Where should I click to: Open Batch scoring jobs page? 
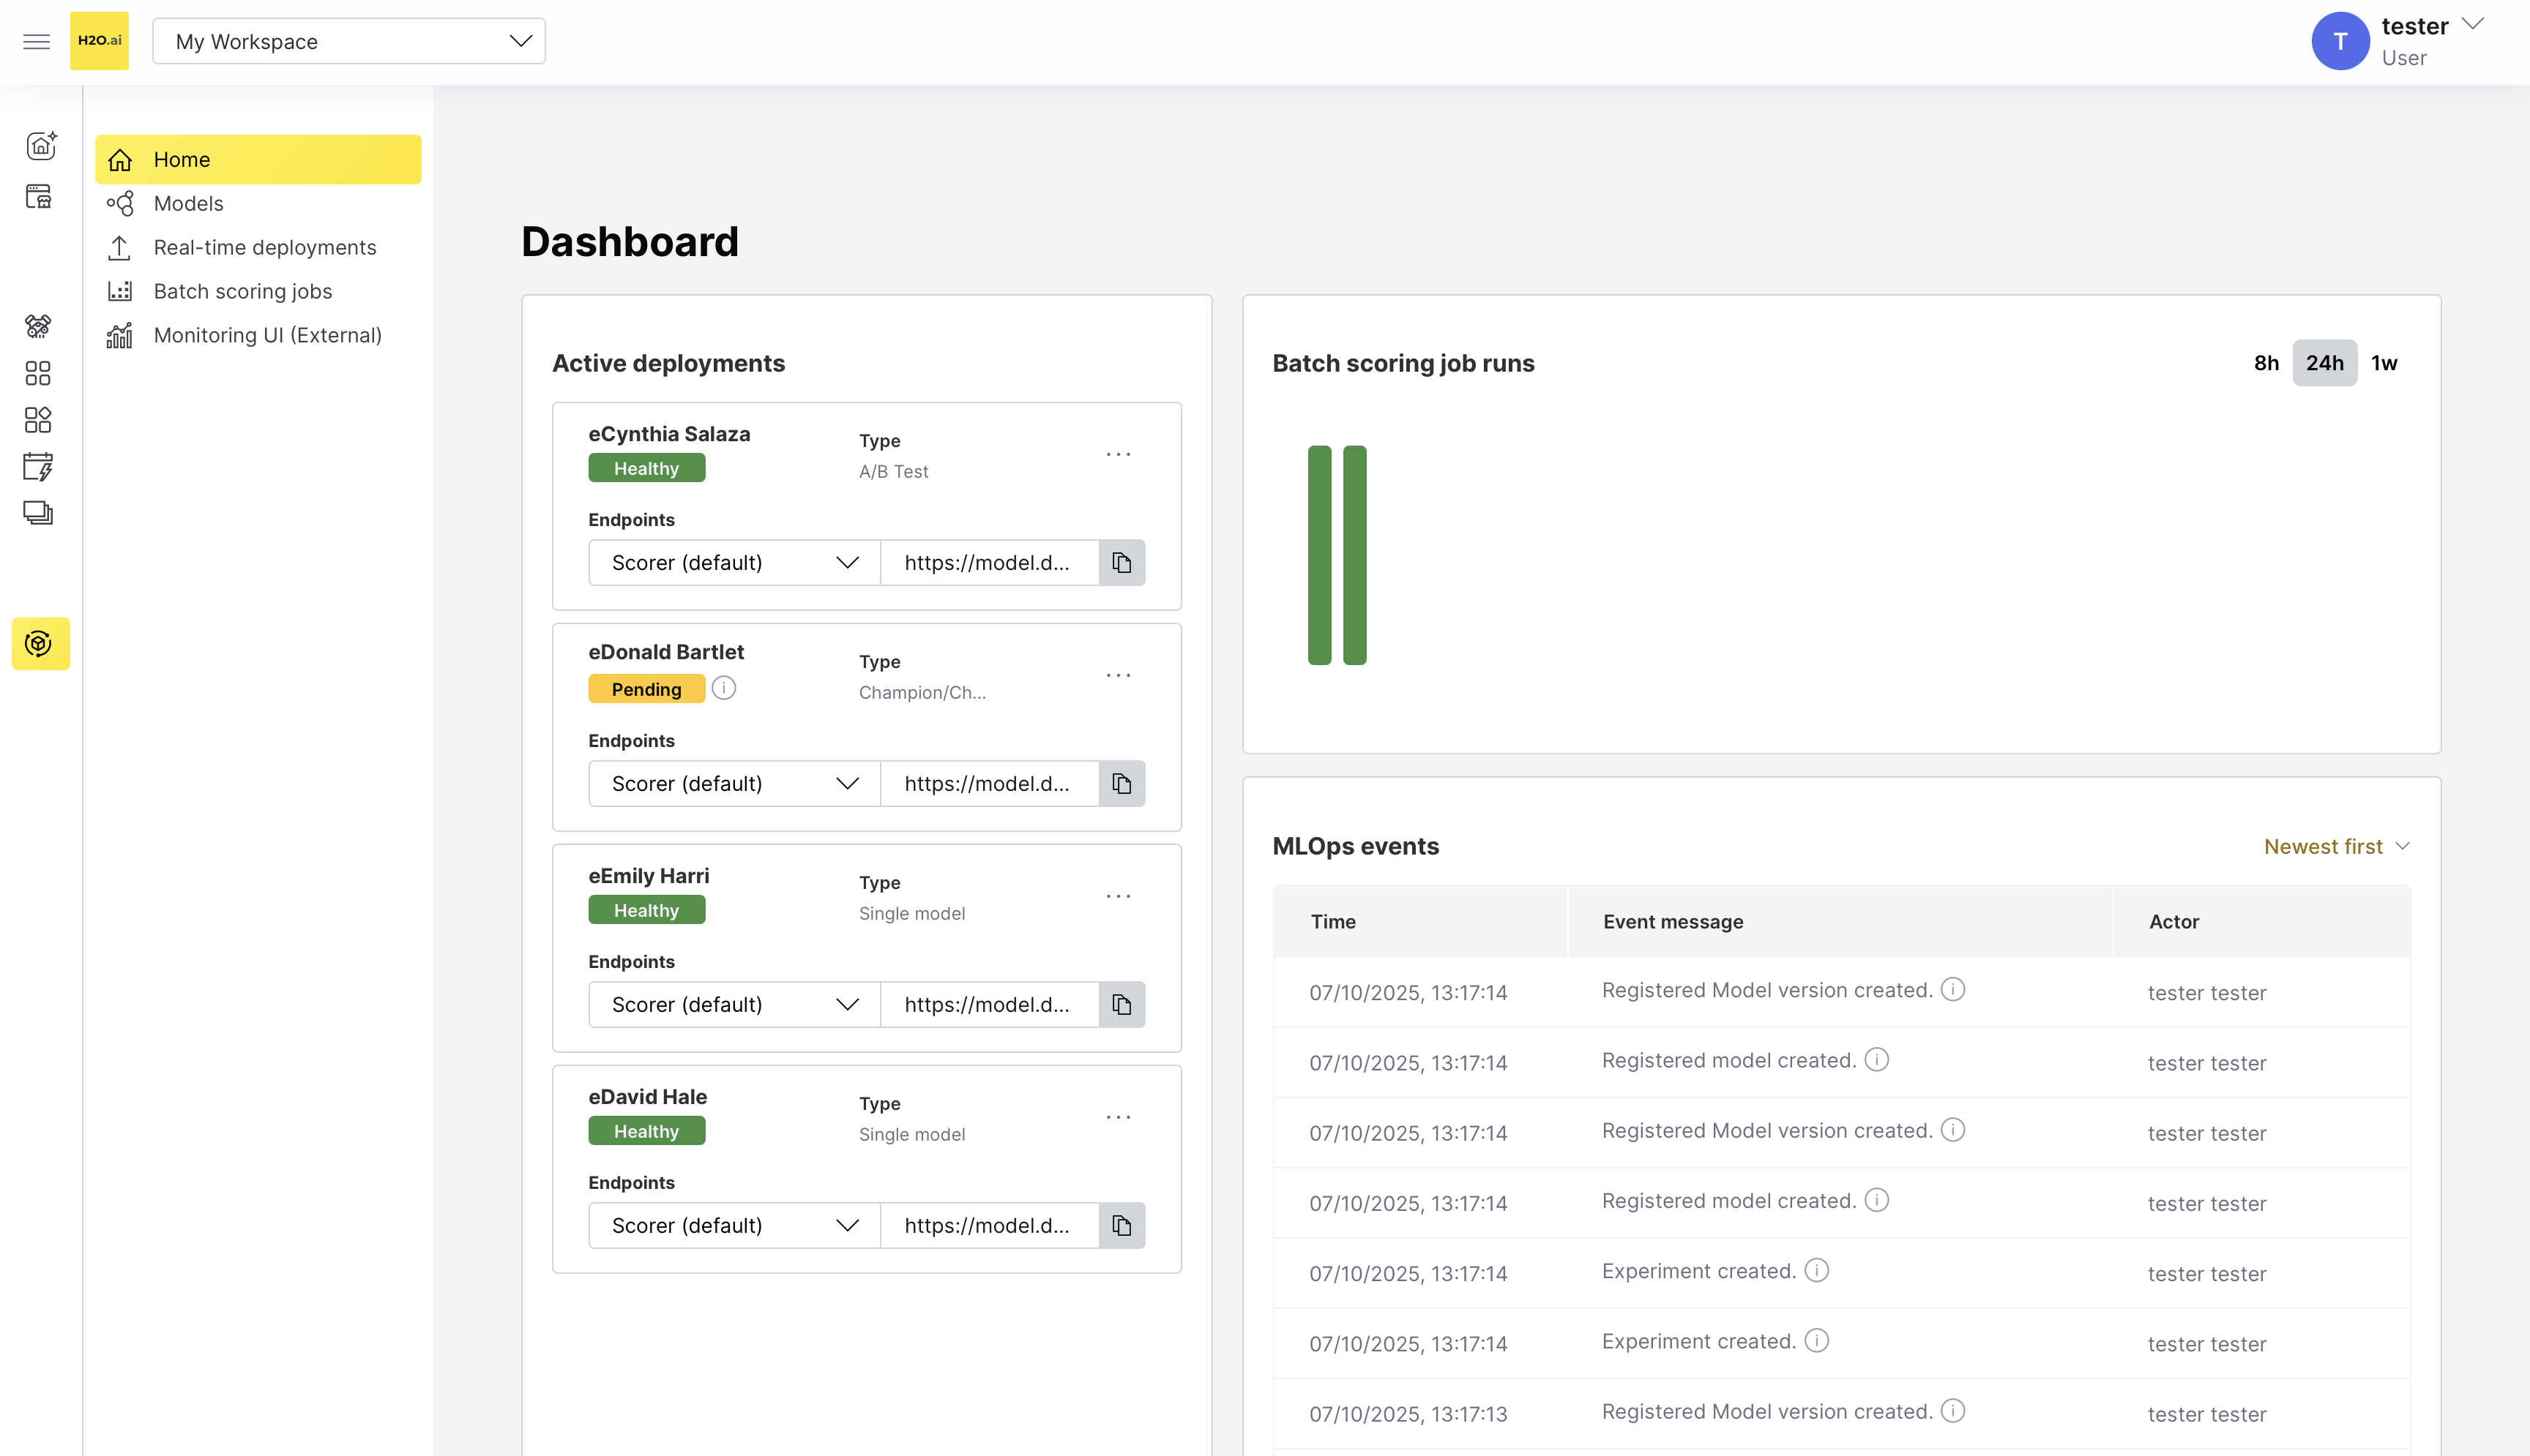(x=242, y=291)
